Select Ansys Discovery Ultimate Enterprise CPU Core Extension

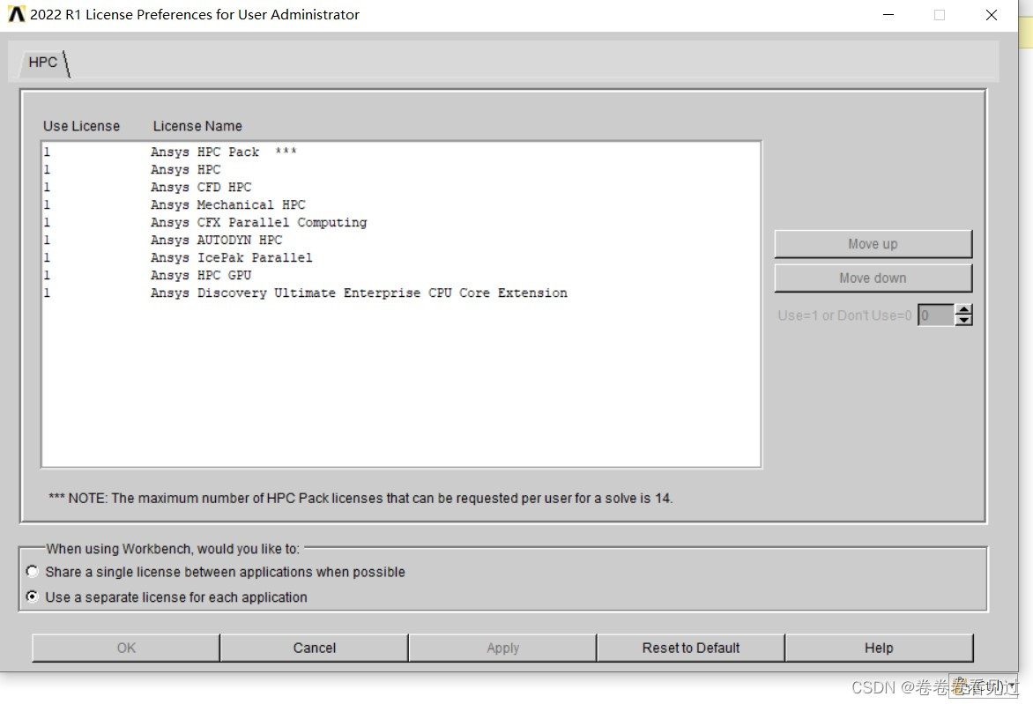click(401, 293)
